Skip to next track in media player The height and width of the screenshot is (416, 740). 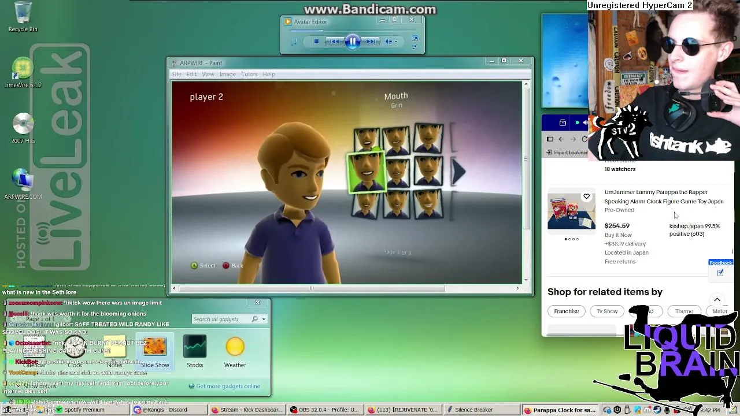371,42
